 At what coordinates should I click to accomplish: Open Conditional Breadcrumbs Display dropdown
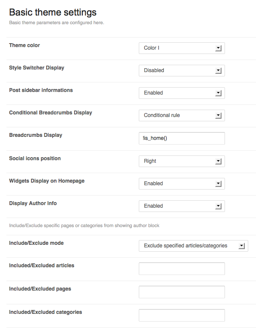181,115
